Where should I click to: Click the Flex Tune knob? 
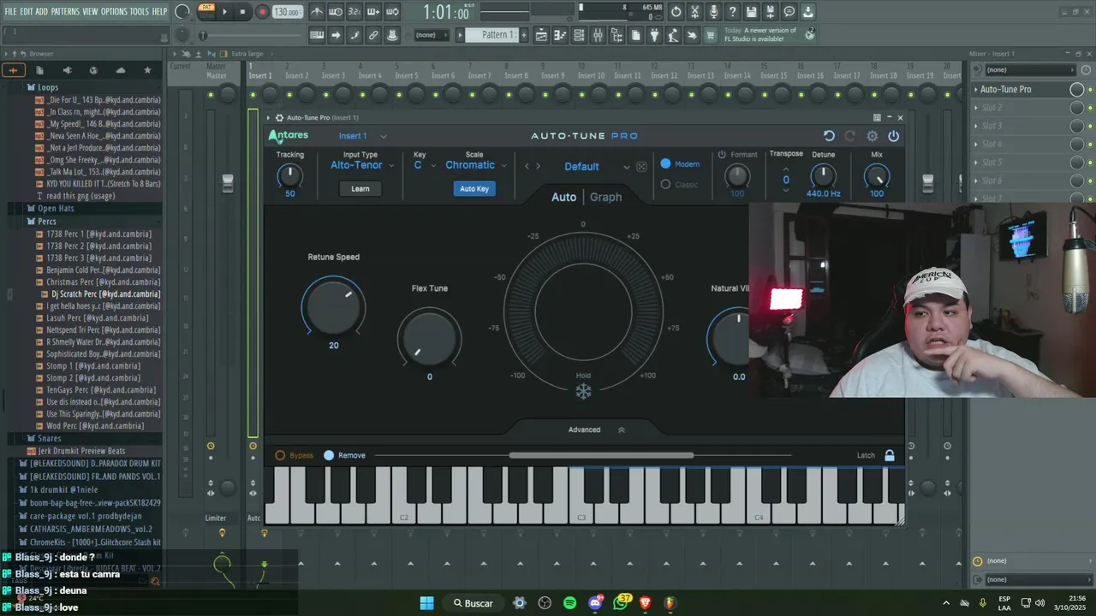pos(429,338)
